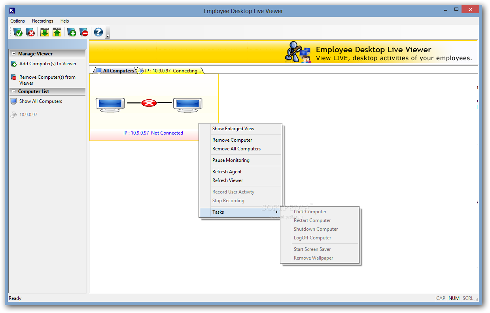Image resolution: width=490 pixels, height=313 pixels.
Task: Click the CAP indicator in the status bar
Action: click(441, 298)
